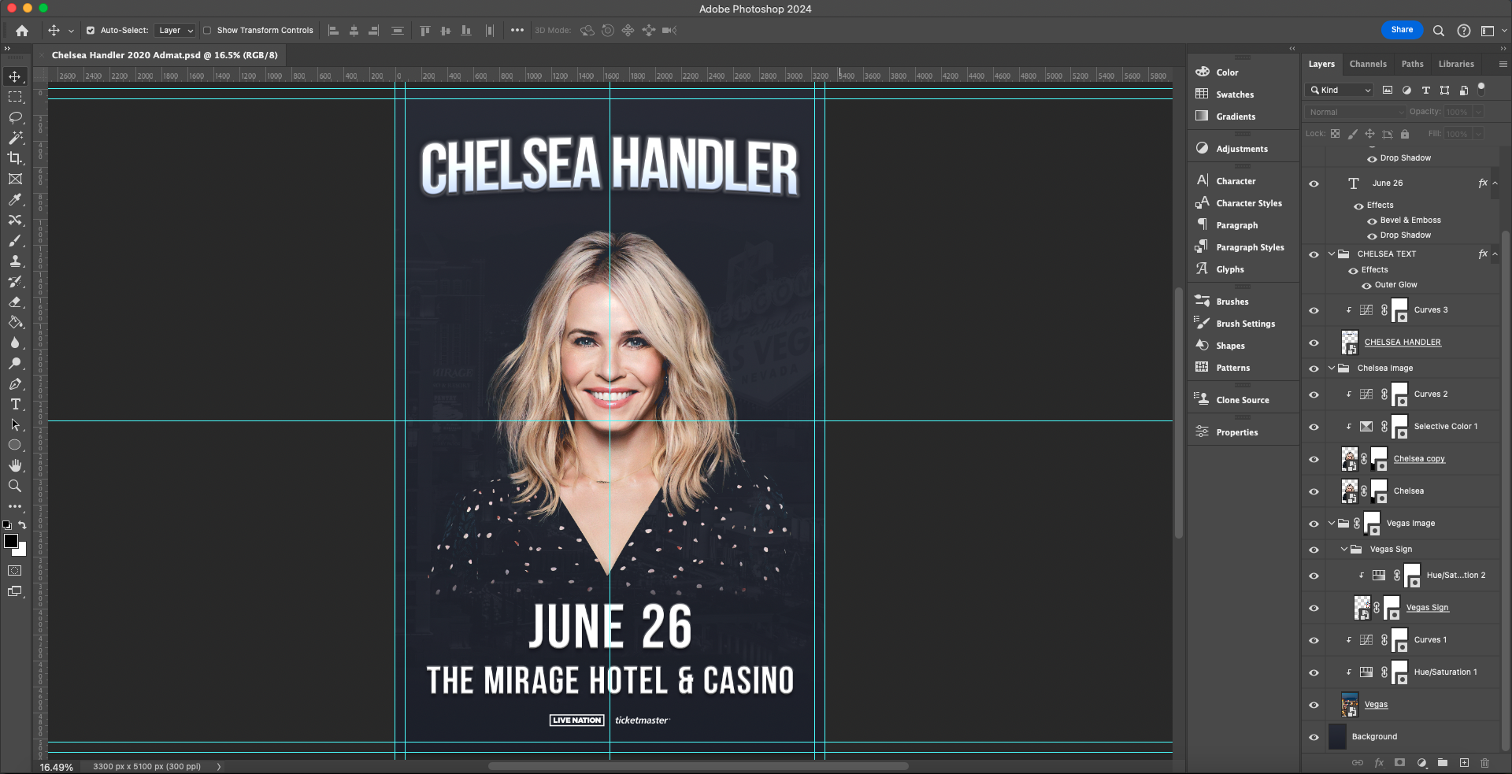Viewport: 1512px width, 774px height.
Task: Select the Hand tool
Action: tap(15, 465)
